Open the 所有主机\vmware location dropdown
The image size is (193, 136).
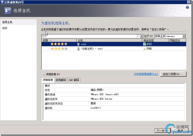coord(184,36)
